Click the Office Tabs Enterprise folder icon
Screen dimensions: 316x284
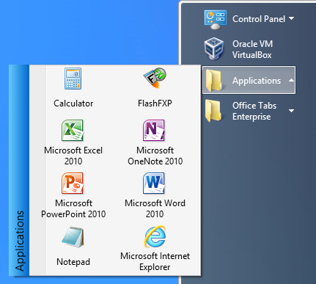[x=213, y=111]
